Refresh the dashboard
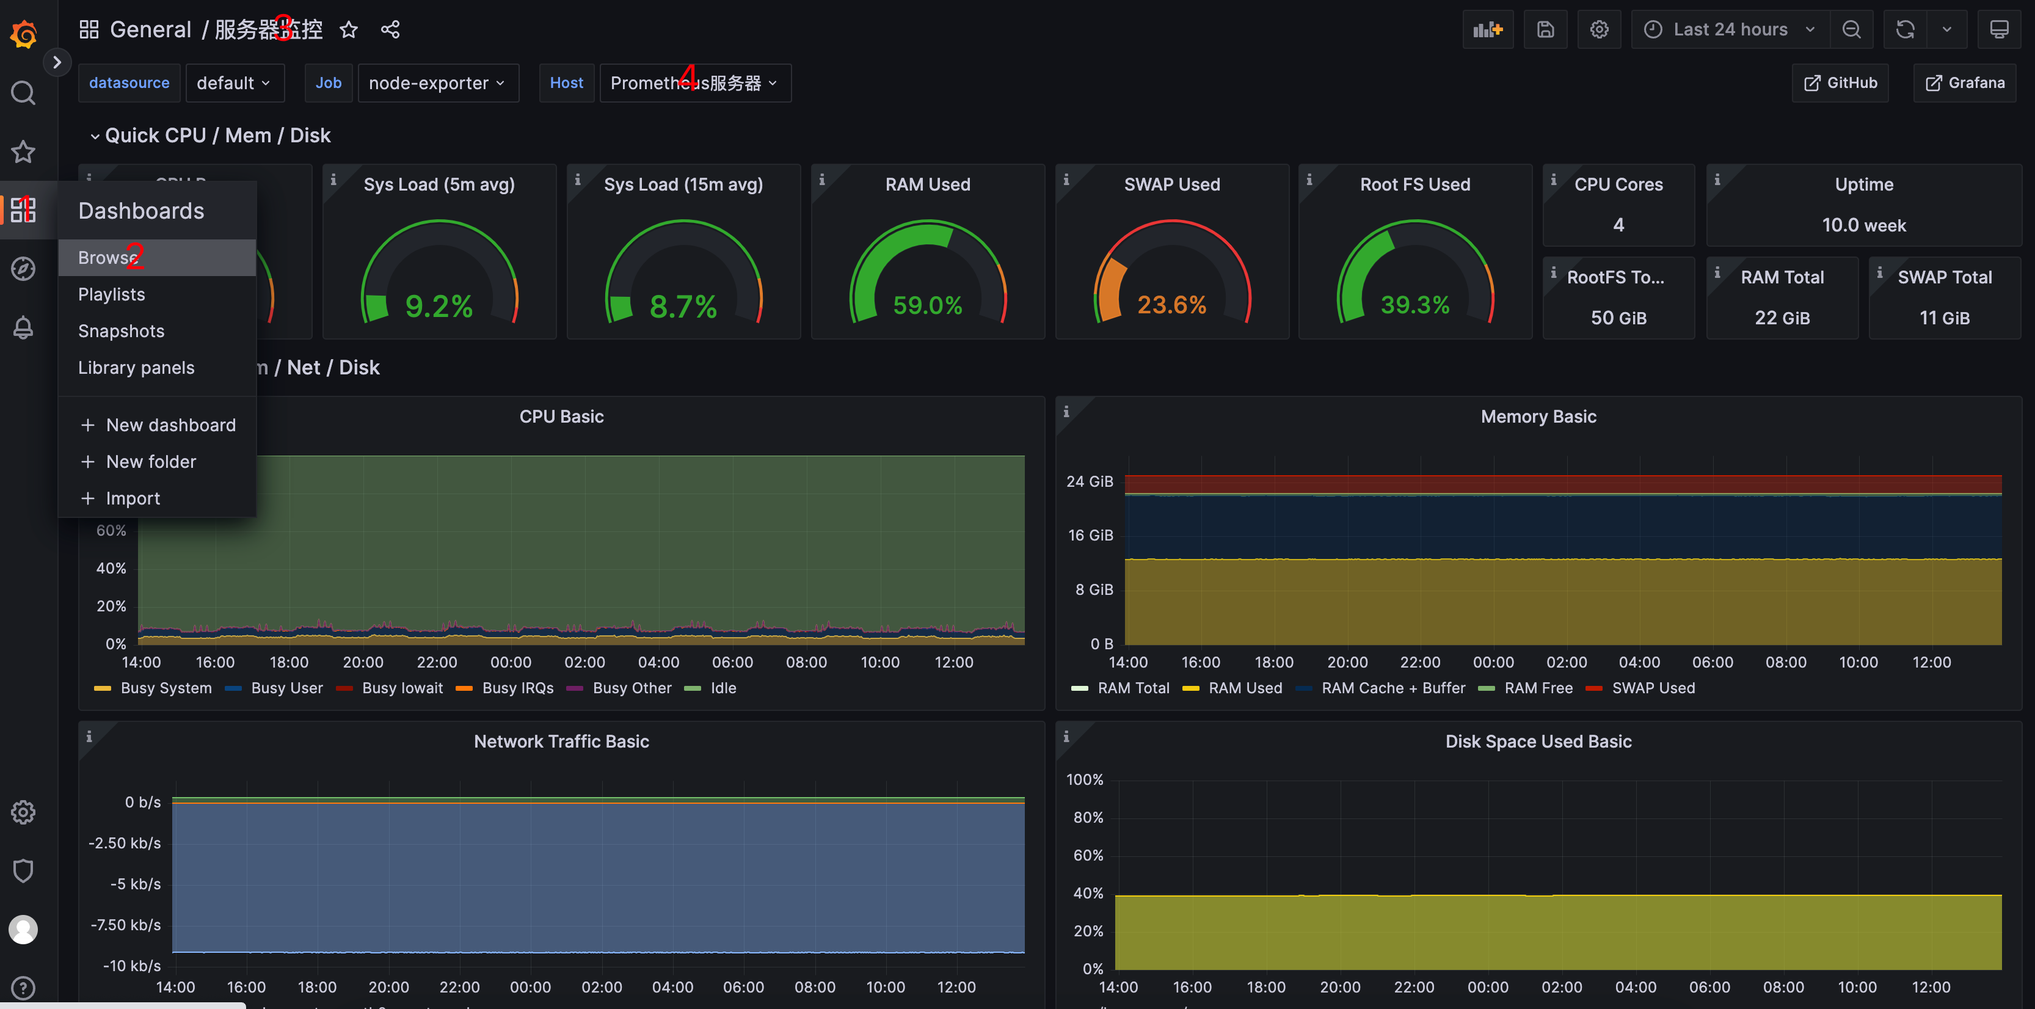 (x=1905, y=30)
